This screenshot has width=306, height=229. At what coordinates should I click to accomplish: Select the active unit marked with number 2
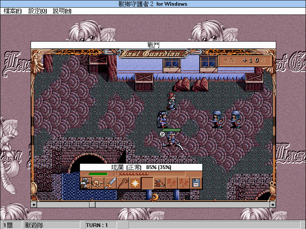tap(171, 140)
